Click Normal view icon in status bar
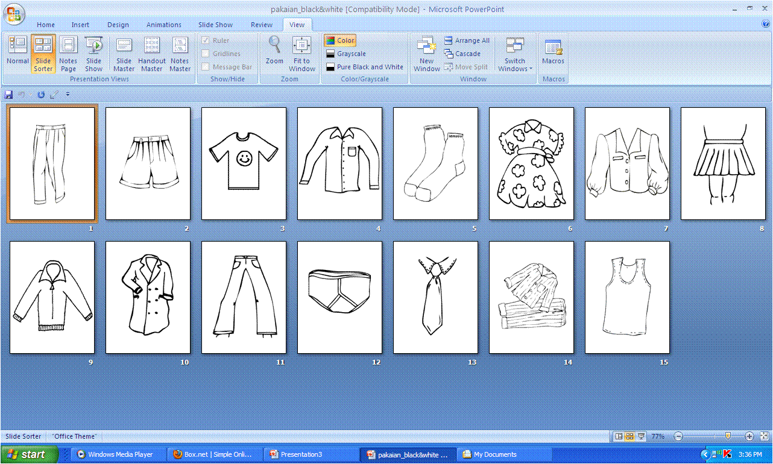This screenshot has width=773, height=464. (x=619, y=436)
